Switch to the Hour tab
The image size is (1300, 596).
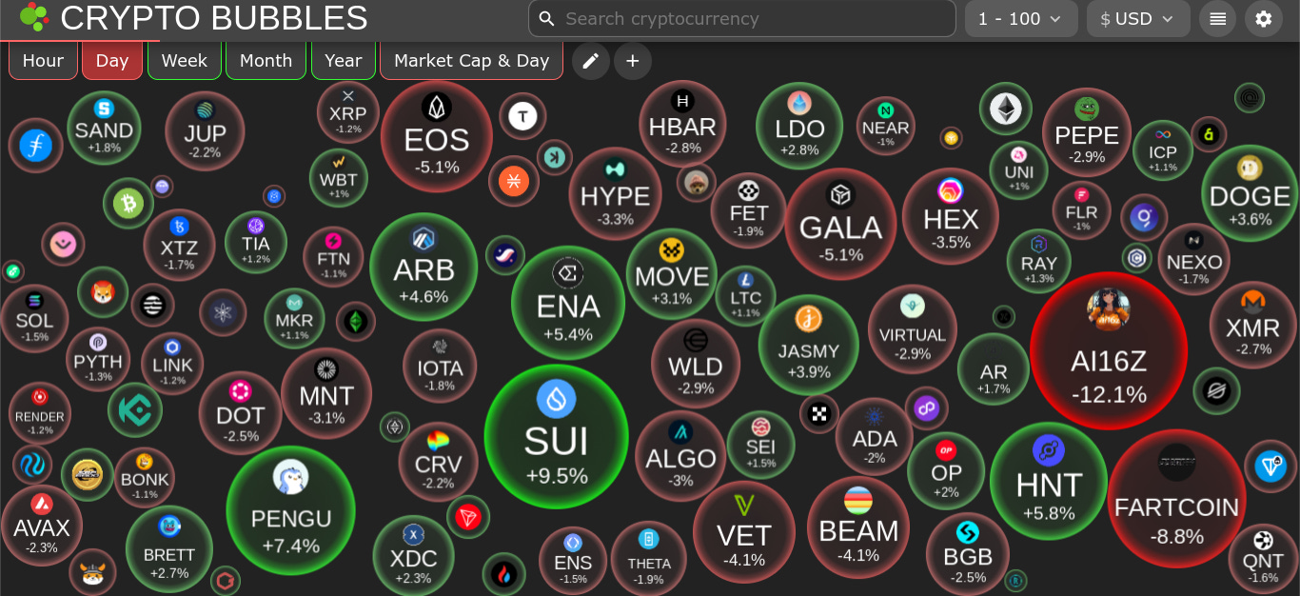tap(43, 60)
